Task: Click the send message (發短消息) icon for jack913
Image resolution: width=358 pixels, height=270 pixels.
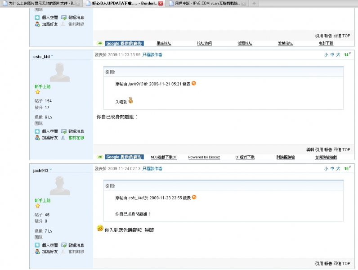Action: 64,245
